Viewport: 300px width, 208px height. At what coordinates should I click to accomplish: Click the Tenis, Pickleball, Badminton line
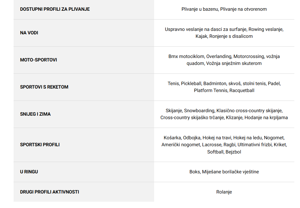[224, 84]
